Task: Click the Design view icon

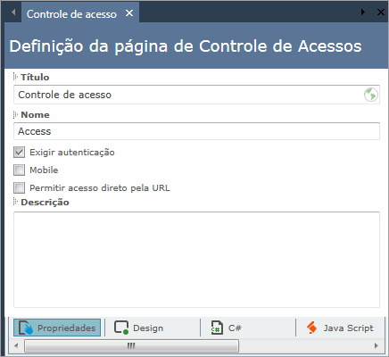Action: click(121, 328)
